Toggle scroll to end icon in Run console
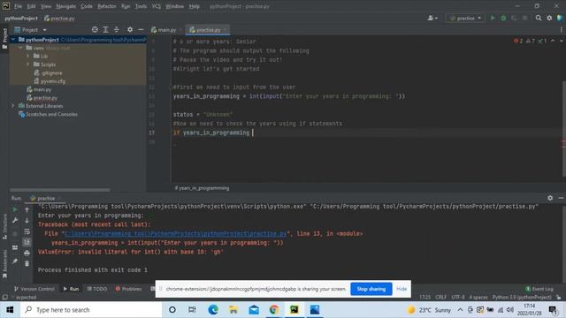566x318 pixels. point(27,242)
